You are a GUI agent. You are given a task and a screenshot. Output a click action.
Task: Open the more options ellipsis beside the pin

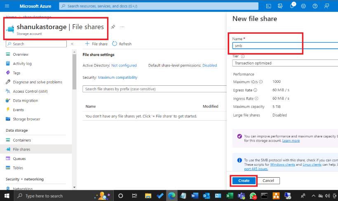click(x=122, y=27)
